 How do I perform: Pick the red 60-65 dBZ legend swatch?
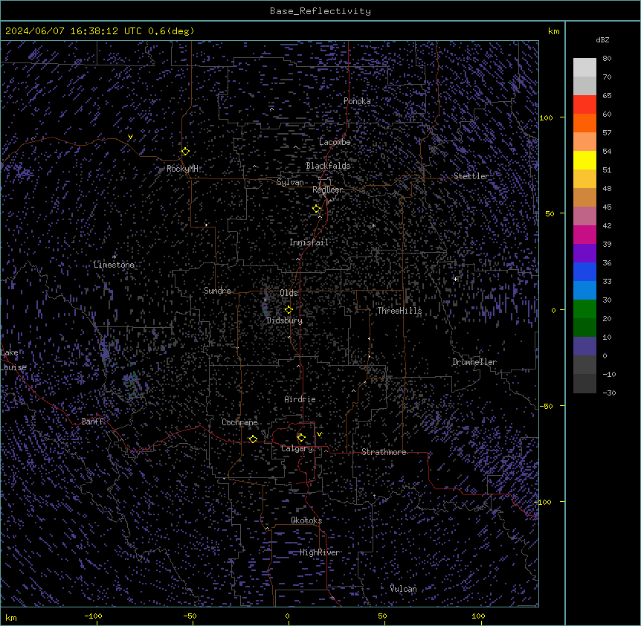coord(584,105)
